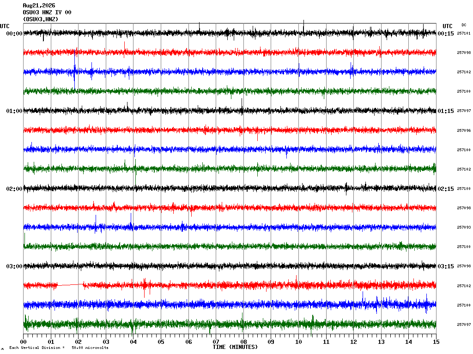The width and height of the screenshot is (473, 354).
Task: Click the 01:00 row start time
Action: 14,111
